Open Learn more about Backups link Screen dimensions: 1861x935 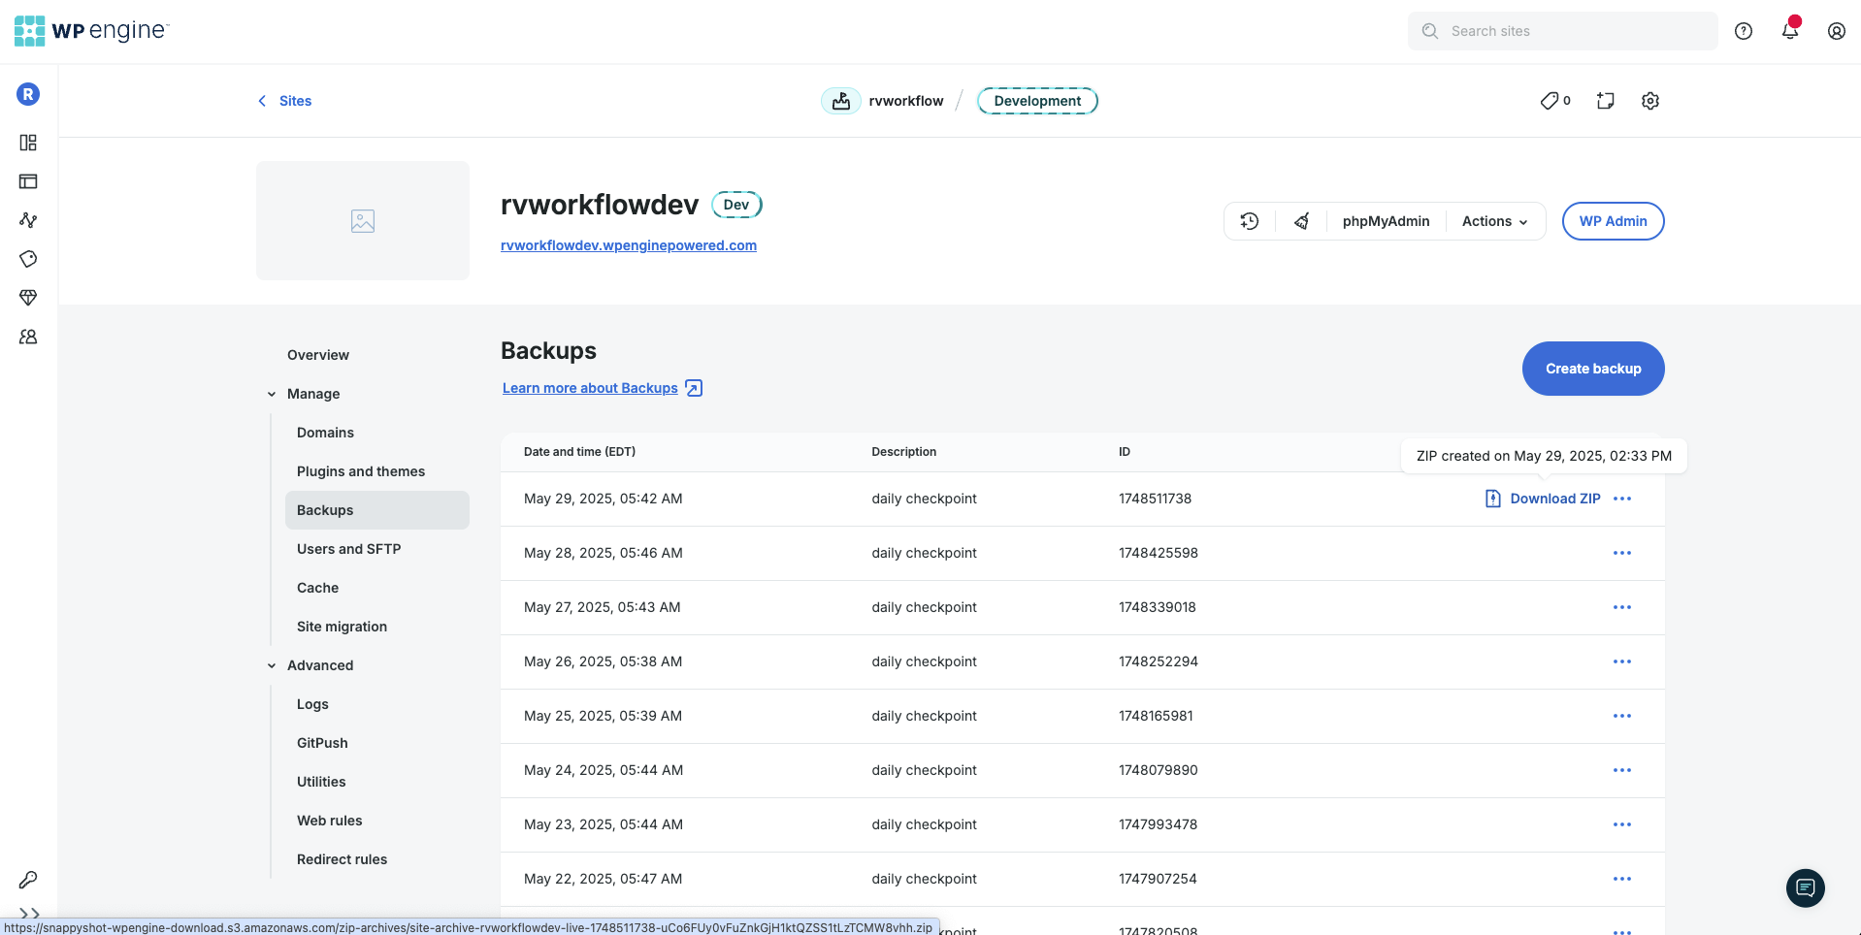[602, 388]
